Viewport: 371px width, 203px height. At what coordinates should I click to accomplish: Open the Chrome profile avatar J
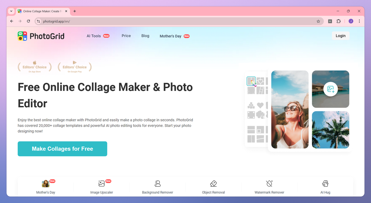351,21
